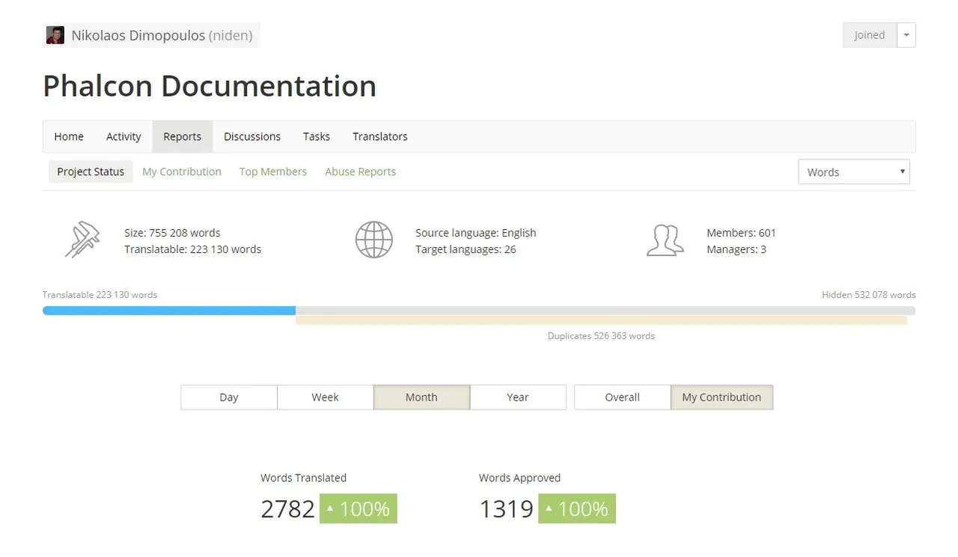The width and height of the screenshot is (958, 557).
Task: Open the Top Members report
Action: point(273,171)
